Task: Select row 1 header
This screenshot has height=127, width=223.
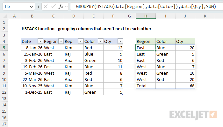Action: (x=4, y=22)
